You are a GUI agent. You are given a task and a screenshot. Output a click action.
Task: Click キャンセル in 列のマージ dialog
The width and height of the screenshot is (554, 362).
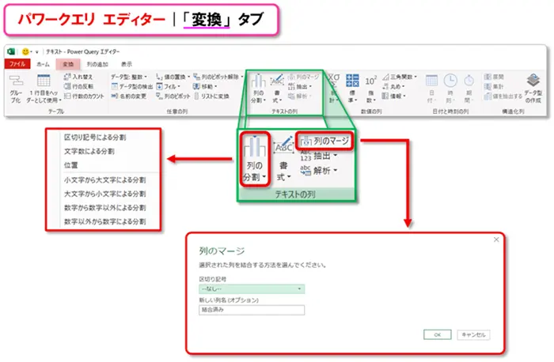pyautogui.click(x=473, y=335)
